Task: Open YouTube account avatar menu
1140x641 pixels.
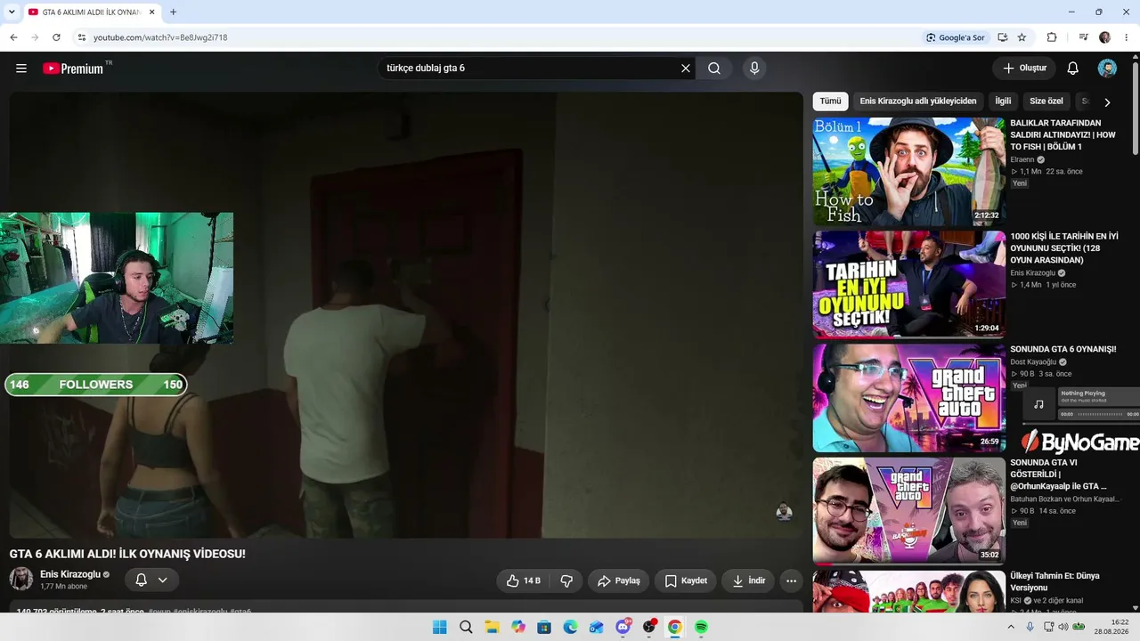Action: tap(1107, 69)
